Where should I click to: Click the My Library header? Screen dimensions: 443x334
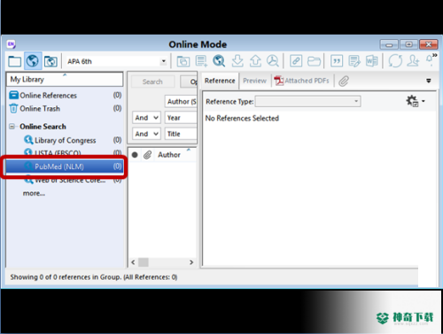[65, 79]
